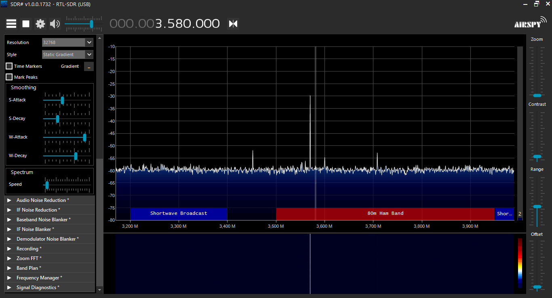Enable the Mark Peaks checkbox
The image size is (552, 298).
(x=9, y=77)
